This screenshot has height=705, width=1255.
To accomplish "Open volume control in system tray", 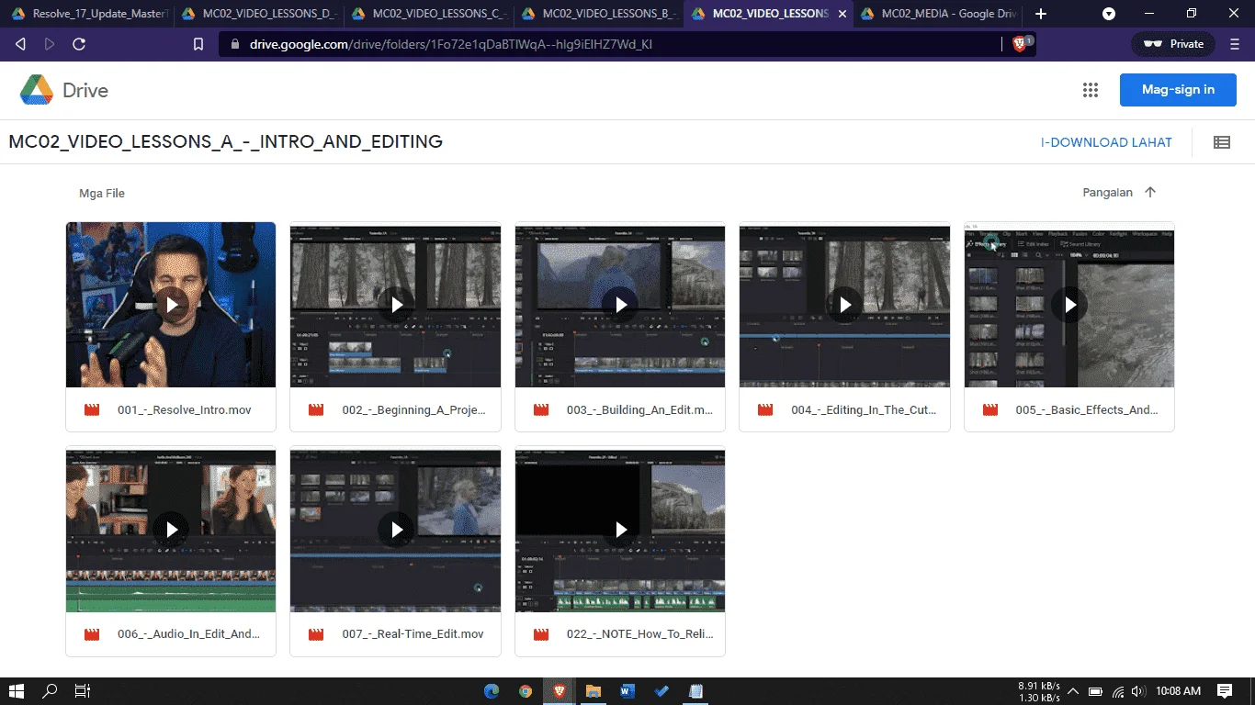I will click(x=1138, y=691).
